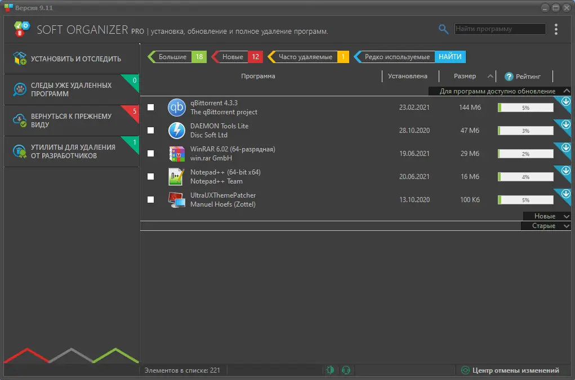575x380 pixels.
Task: Click the Install and Trace box icon
Action: click(x=20, y=59)
